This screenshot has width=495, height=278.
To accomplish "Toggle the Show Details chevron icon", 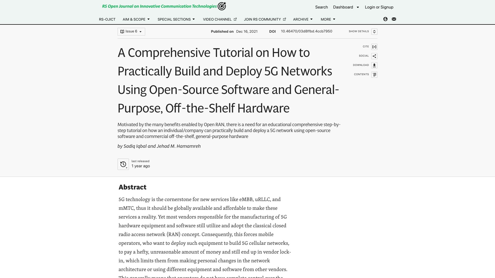I will (x=374, y=32).
